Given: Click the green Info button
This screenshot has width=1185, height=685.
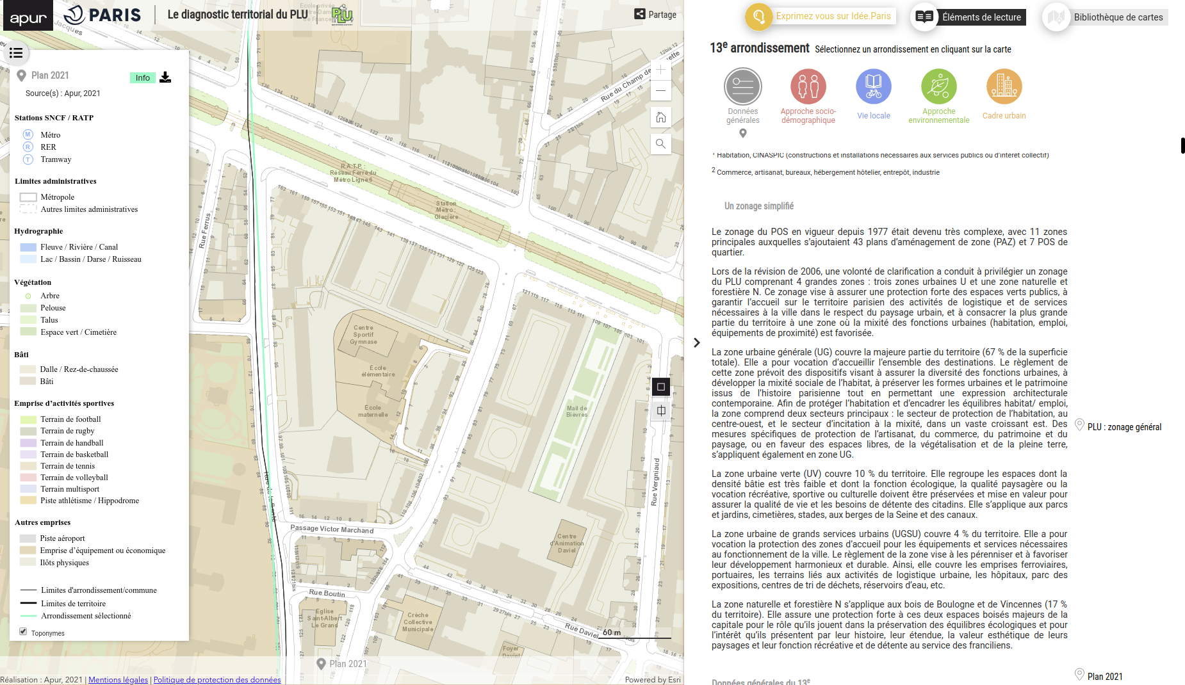Looking at the screenshot, I should click(142, 78).
